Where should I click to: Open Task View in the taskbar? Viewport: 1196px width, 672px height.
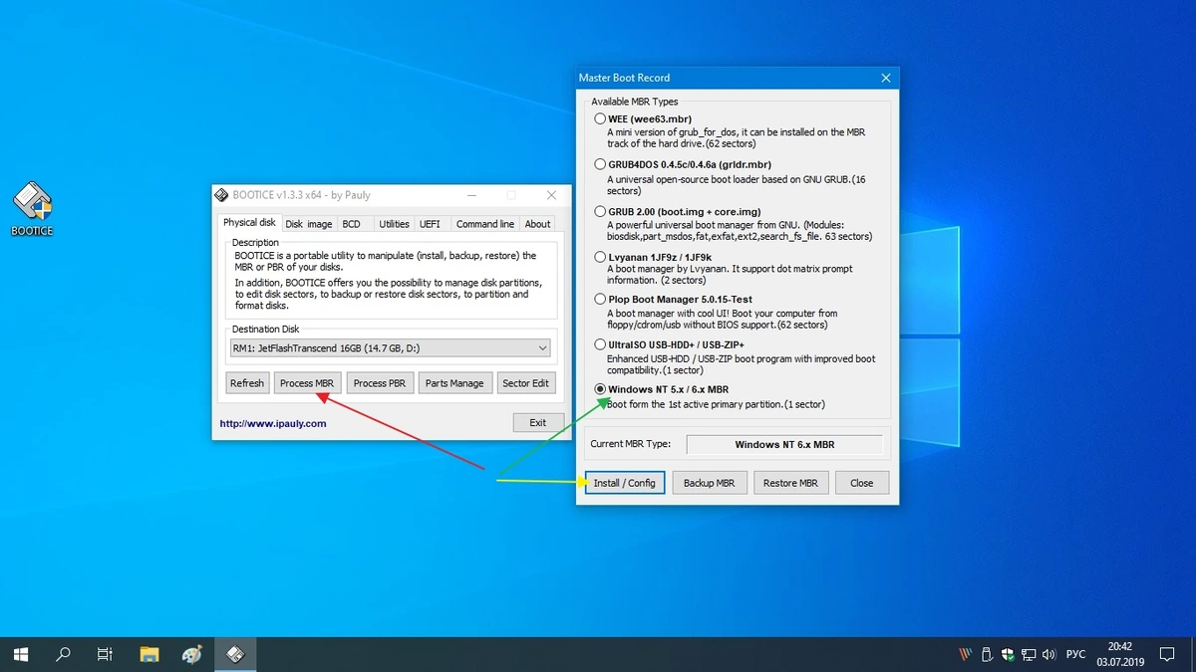pyautogui.click(x=105, y=654)
